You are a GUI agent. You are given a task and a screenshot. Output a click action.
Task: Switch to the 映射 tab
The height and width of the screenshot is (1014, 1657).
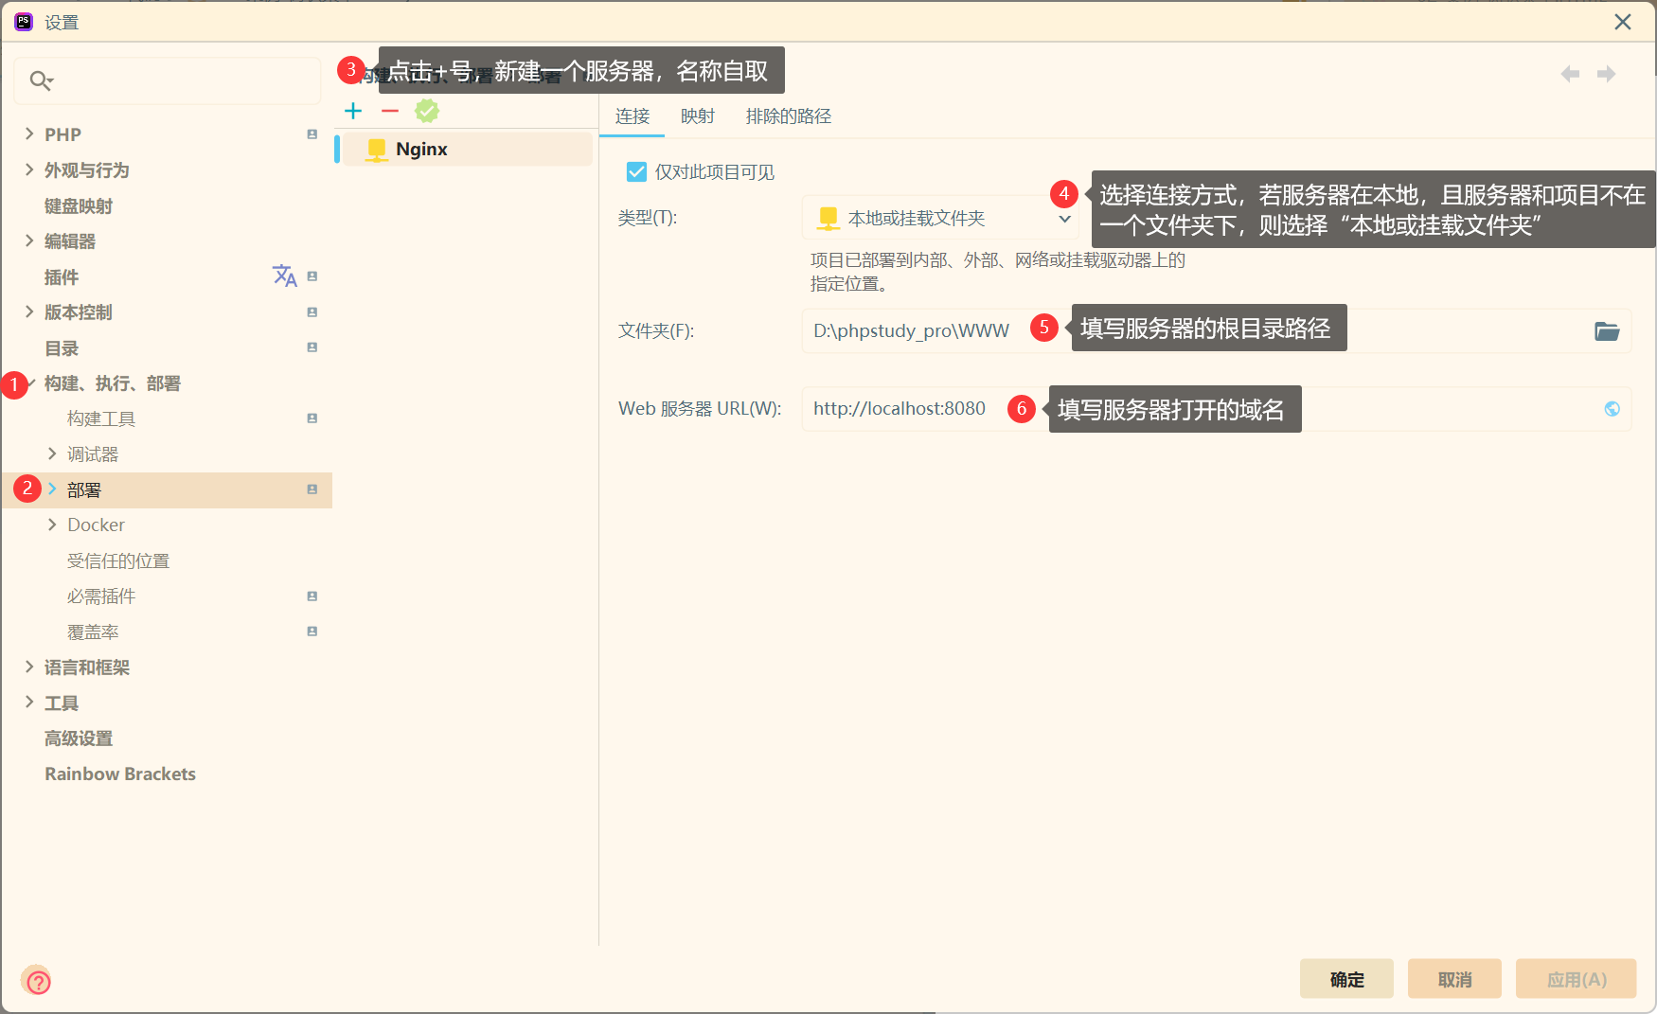(697, 116)
